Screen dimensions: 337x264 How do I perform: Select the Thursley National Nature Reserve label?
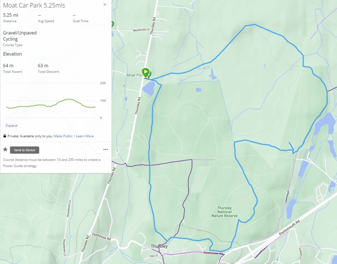(224, 212)
